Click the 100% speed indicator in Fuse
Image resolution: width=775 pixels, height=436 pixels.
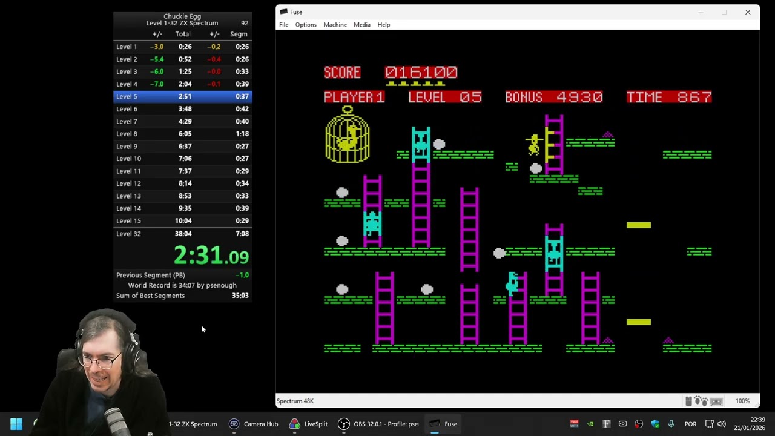click(x=742, y=401)
